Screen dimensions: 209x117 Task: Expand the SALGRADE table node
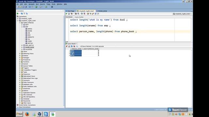(22, 49)
